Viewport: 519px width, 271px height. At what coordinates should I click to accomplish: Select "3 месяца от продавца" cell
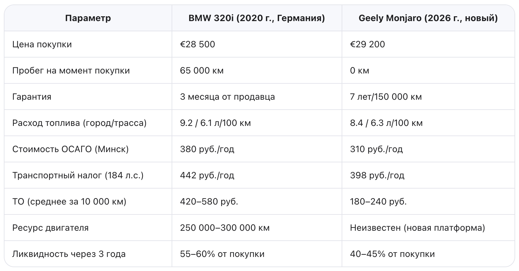point(227,97)
